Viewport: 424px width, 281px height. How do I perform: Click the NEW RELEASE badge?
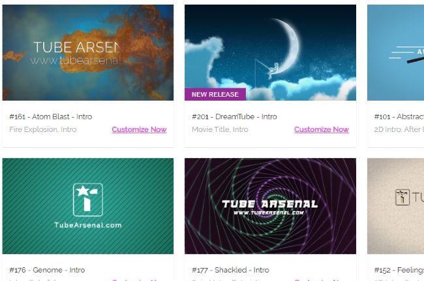click(x=215, y=94)
